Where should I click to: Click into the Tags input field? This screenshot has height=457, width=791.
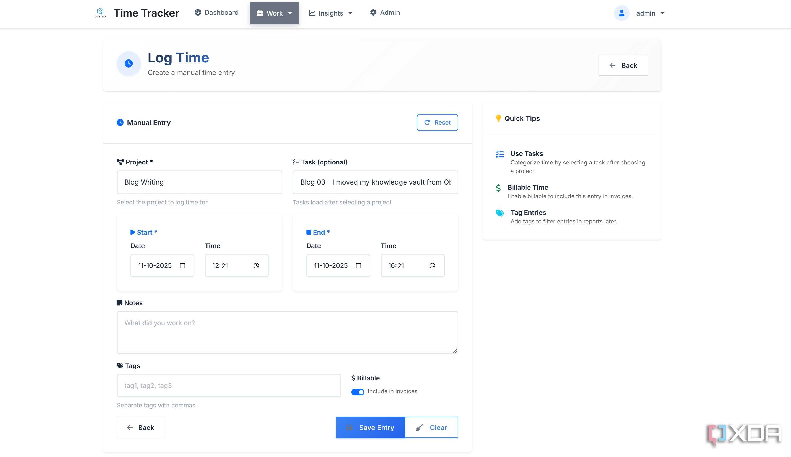(x=229, y=385)
